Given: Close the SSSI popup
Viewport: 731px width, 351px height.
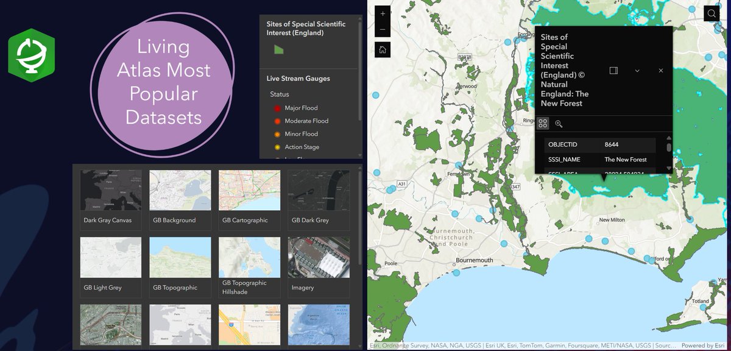Looking at the screenshot, I should tap(661, 71).
